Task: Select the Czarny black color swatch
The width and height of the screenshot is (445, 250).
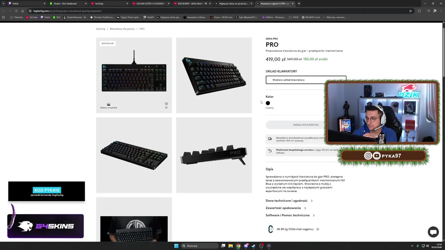Action: coord(268,103)
